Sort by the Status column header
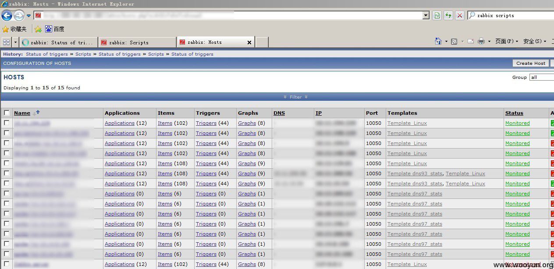This screenshot has width=554, height=269. (x=514, y=113)
